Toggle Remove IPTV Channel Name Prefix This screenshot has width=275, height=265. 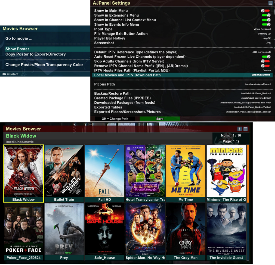click(265, 66)
